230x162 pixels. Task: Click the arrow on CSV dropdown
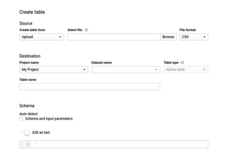click(204, 37)
